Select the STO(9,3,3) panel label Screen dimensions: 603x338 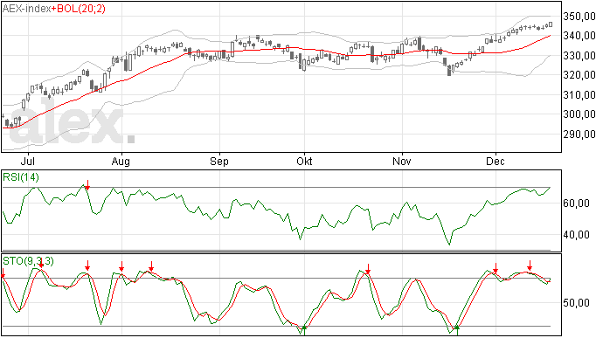click(x=28, y=261)
